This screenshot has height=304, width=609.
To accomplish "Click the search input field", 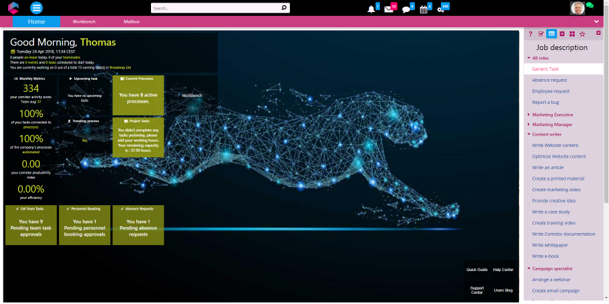I will coord(216,8).
